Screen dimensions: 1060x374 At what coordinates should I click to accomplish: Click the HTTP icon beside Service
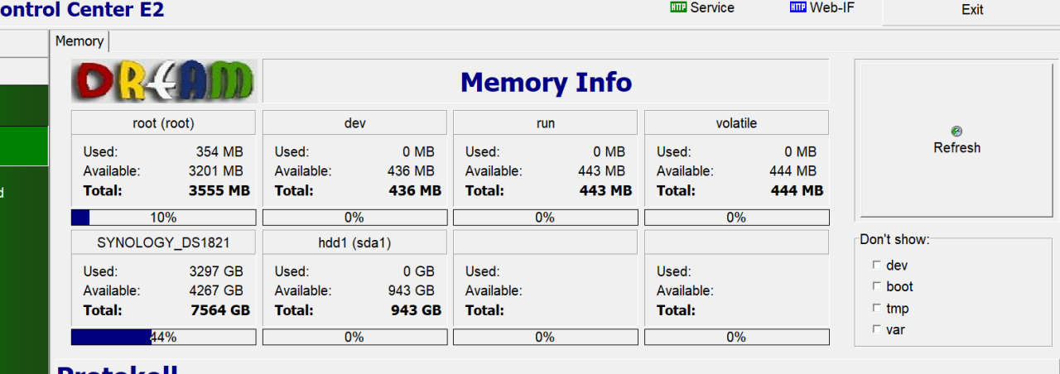pos(678,7)
